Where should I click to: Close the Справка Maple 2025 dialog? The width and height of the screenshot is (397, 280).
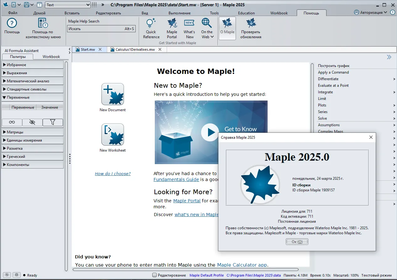pos(371,137)
